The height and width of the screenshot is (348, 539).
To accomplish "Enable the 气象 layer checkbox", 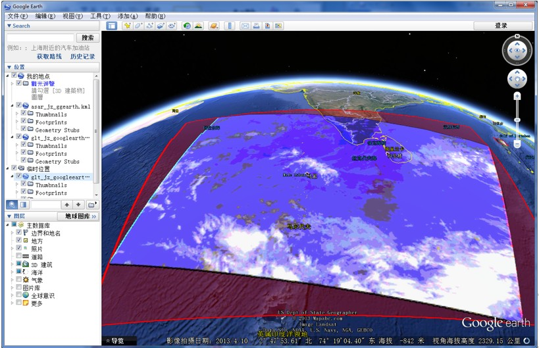I will point(19,280).
